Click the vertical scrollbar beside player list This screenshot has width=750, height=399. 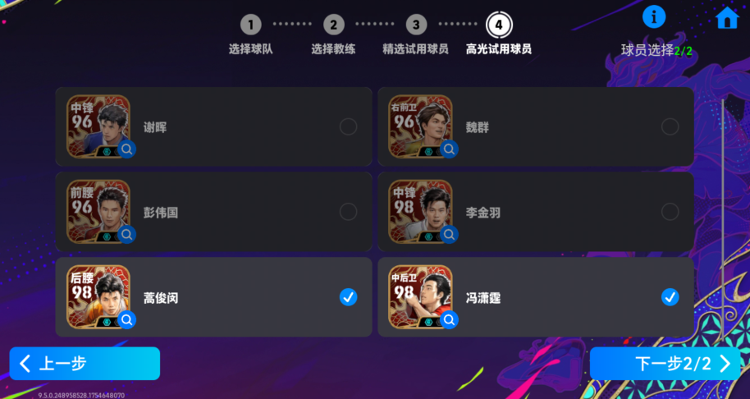722,210
